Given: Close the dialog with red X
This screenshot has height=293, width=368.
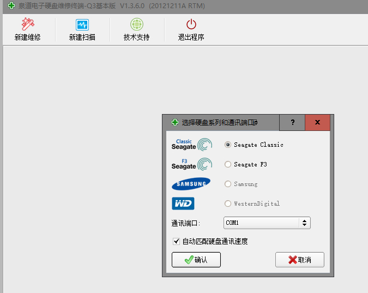Looking at the screenshot, I should tap(317, 122).
